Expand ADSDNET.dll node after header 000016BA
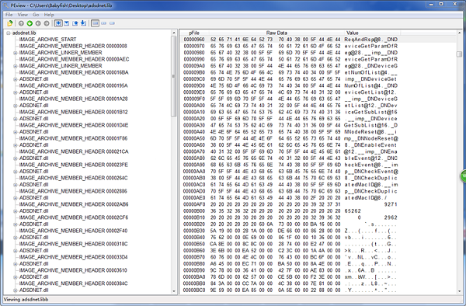This screenshot has width=466, height=306. click(16, 79)
